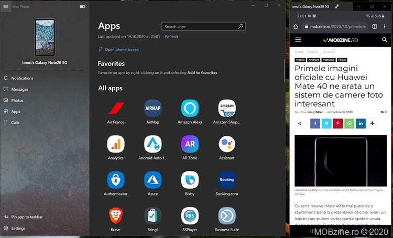This screenshot has width=393, height=238.
Task: Tap the MOBZINE.RO site logo
Action: pos(341,40)
